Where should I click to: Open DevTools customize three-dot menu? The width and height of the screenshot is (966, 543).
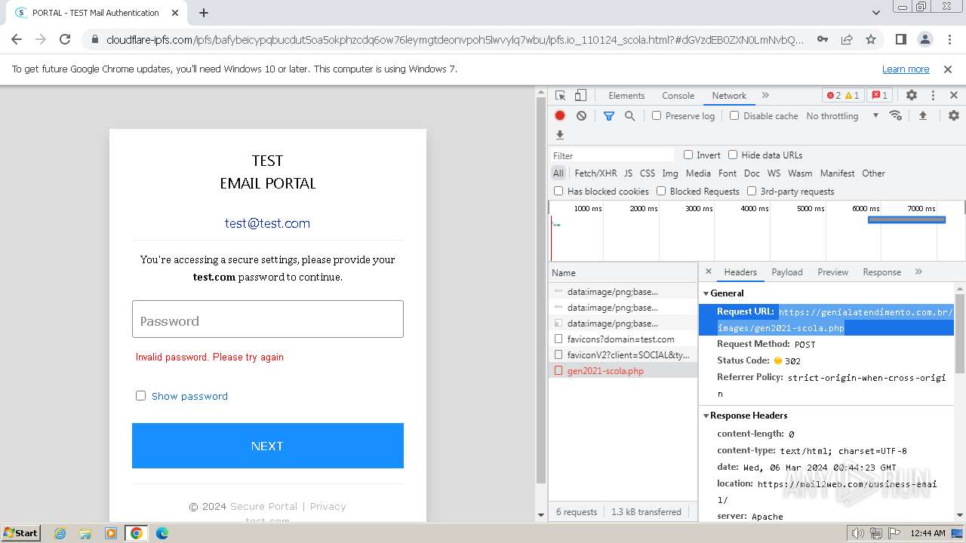coord(933,96)
